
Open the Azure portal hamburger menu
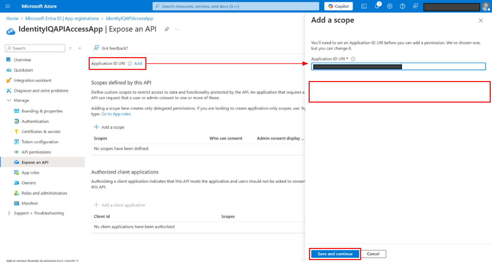coord(8,6)
